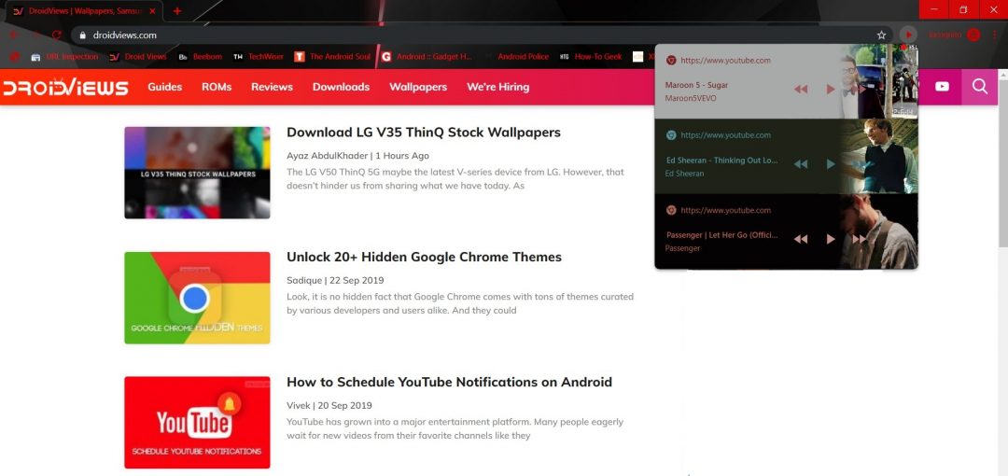The image size is (1008, 476).
Task: Open the Android Police bookmark
Action: tap(517, 57)
